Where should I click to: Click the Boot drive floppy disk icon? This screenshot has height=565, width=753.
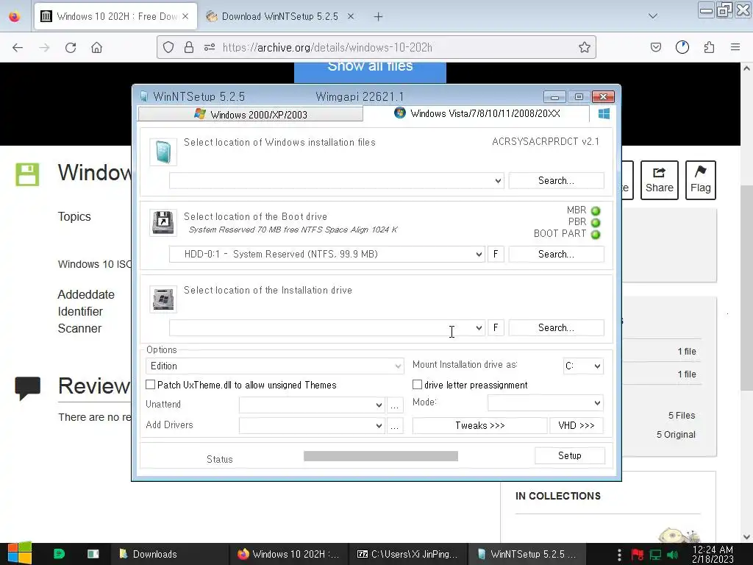163,222
